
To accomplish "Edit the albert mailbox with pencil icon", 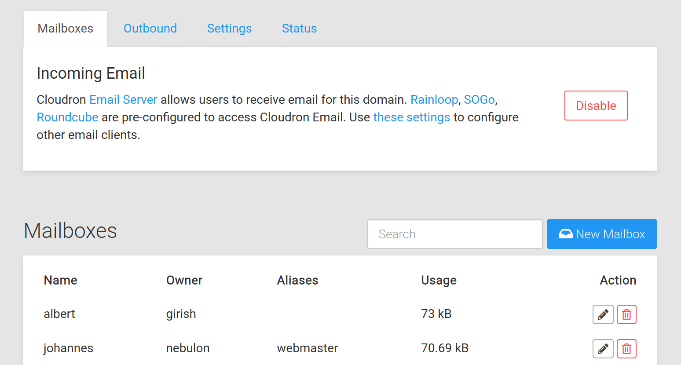I will (603, 314).
